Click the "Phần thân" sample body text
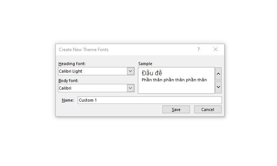This screenshot has height=166, width=277. (x=174, y=80)
